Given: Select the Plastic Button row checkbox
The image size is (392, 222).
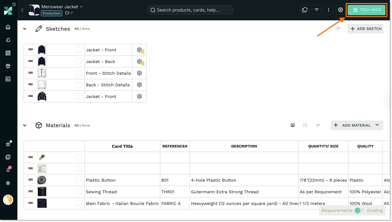Looking at the screenshot, I should coord(79,180).
